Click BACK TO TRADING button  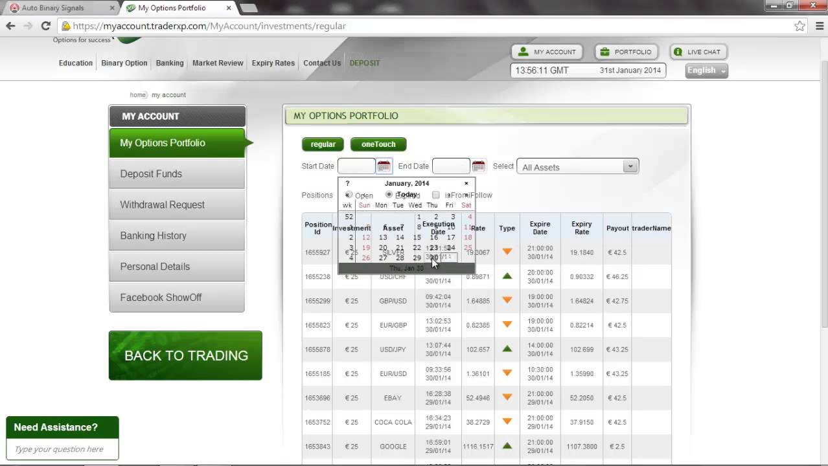coord(186,355)
